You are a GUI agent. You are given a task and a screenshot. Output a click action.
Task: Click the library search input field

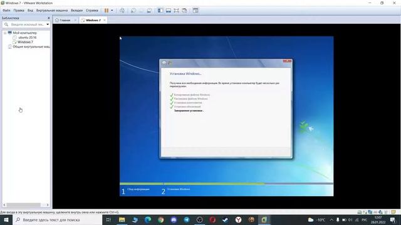tap(26, 24)
